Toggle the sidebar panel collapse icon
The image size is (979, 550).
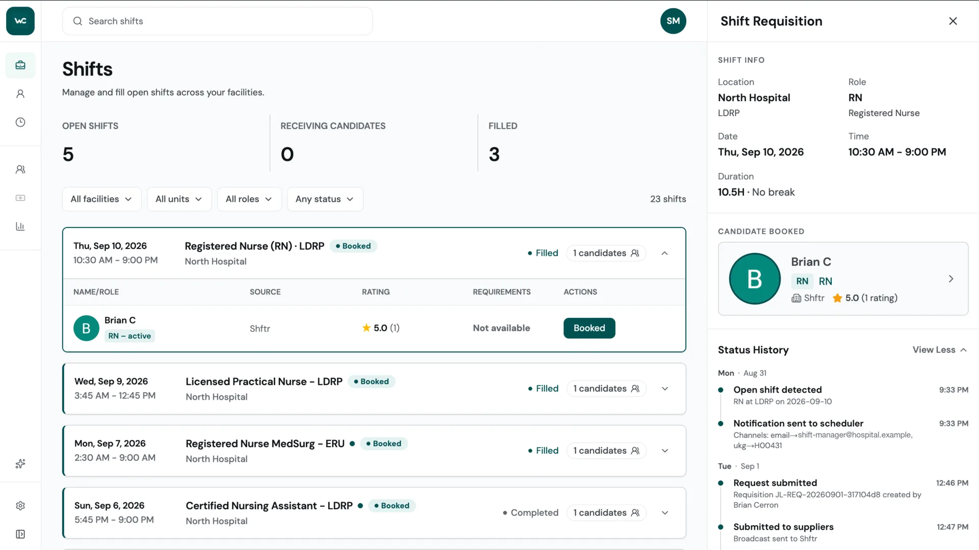[x=20, y=534]
